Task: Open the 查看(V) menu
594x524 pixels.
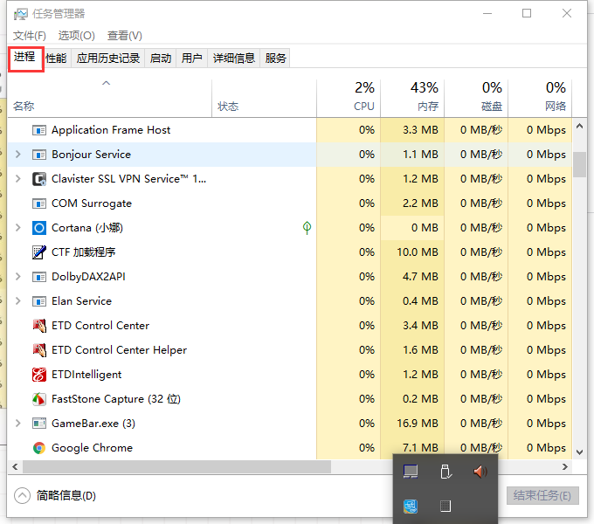Action: (125, 36)
